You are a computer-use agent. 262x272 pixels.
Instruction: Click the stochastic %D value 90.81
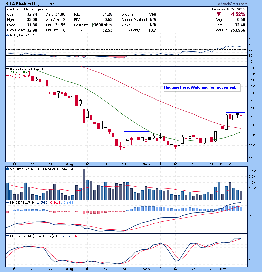point(76,236)
